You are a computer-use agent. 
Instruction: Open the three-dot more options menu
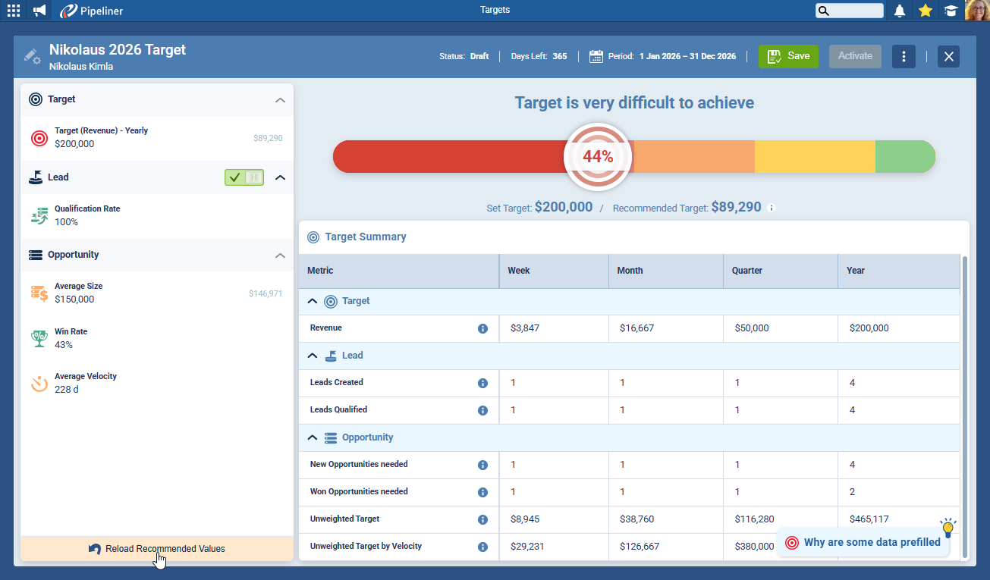point(904,56)
